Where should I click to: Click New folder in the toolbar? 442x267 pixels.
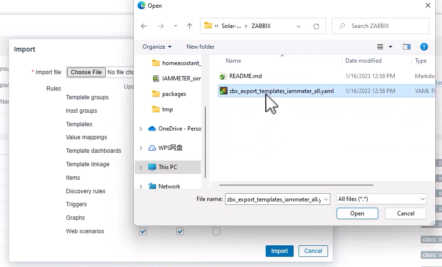(x=200, y=47)
